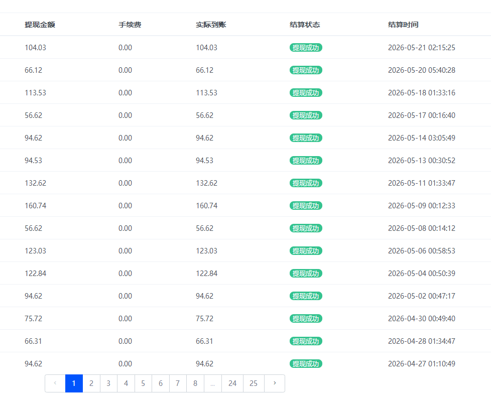Select the row dated 2026-05-09 00:12:33

click(x=245, y=206)
